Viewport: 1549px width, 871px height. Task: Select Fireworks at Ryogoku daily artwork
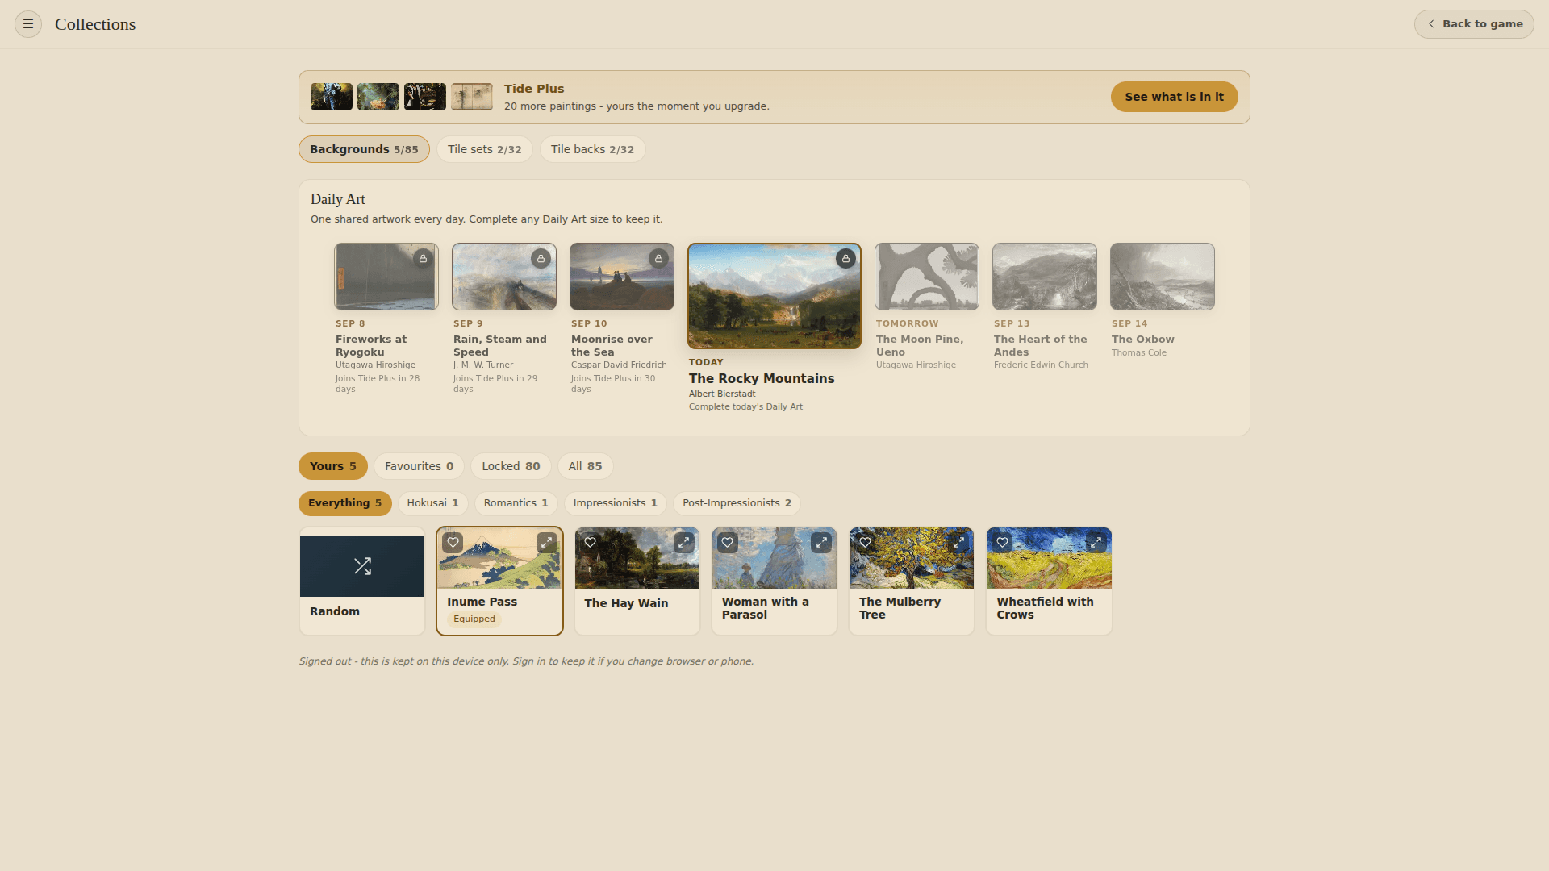(386, 277)
